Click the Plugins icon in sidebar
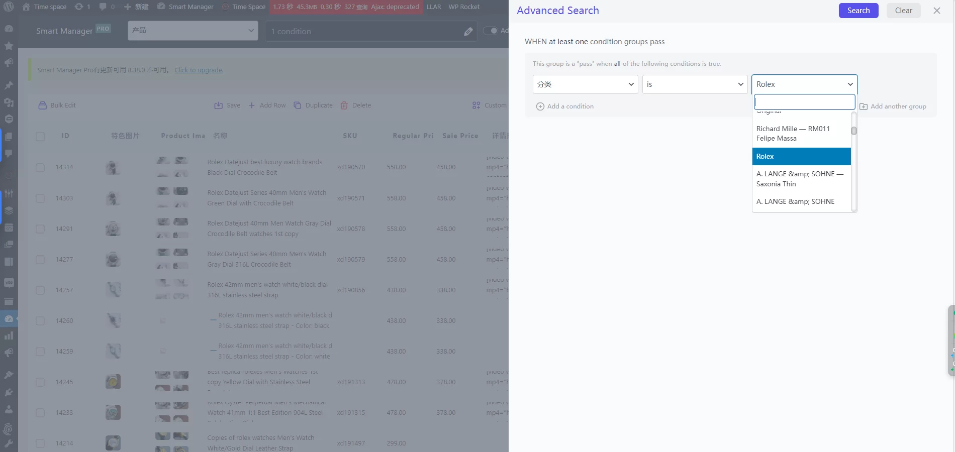The height and width of the screenshot is (452, 955). [x=9, y=392]
